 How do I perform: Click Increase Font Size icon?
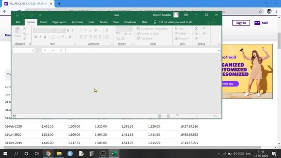point(68,30)
